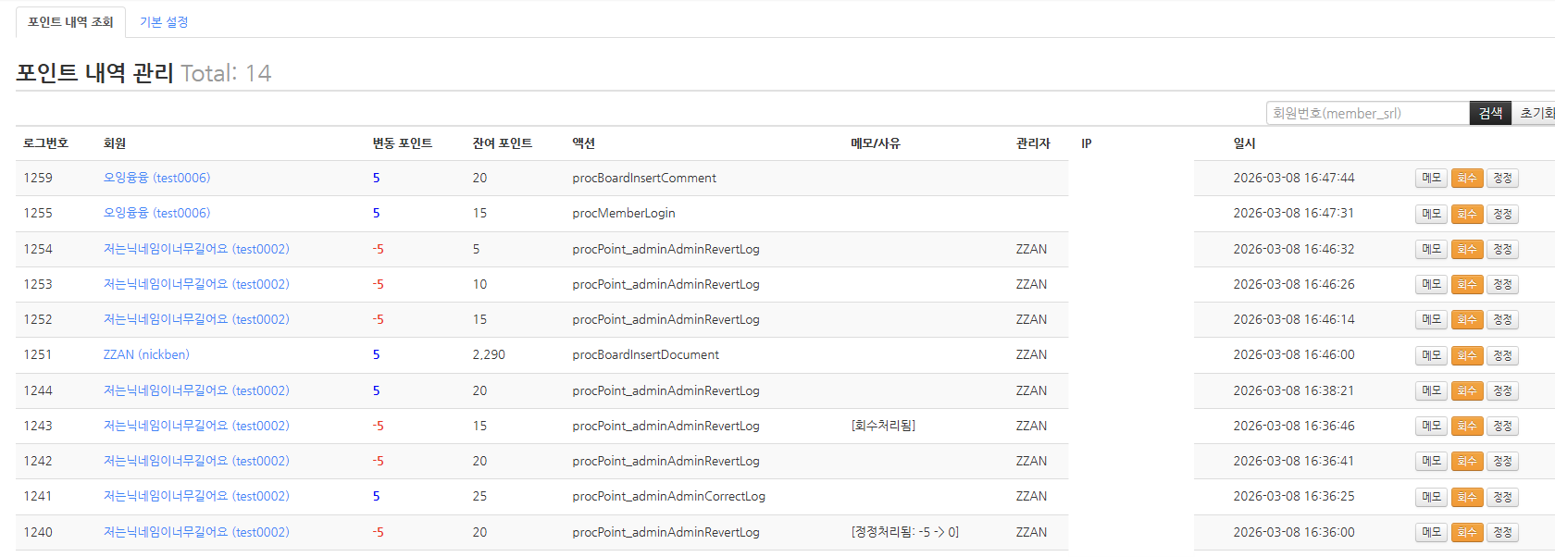The height and width of the screenshot is (557, 1555).
Task: Click 회수 for log number 1241
Action: pyautogui.click(x=1467, y=497)
